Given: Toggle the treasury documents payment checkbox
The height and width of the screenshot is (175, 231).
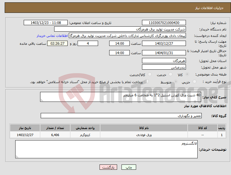Looking at the screenshot, I should point(147,81).
